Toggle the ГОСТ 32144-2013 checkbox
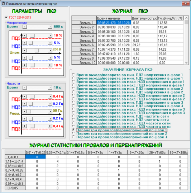191x193 pixels. coord(6,17)
